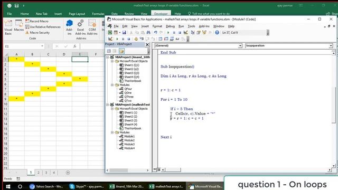The height and width of the screenshot is (190, 338).
Task: Collapse the Modules folder containing QFour
Action: point(112,85)
